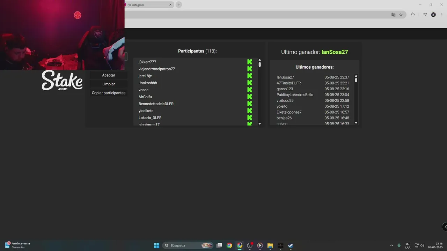Select participant MrChifu
The height and width of the screenshot is (251, 447).
[145, 97]
